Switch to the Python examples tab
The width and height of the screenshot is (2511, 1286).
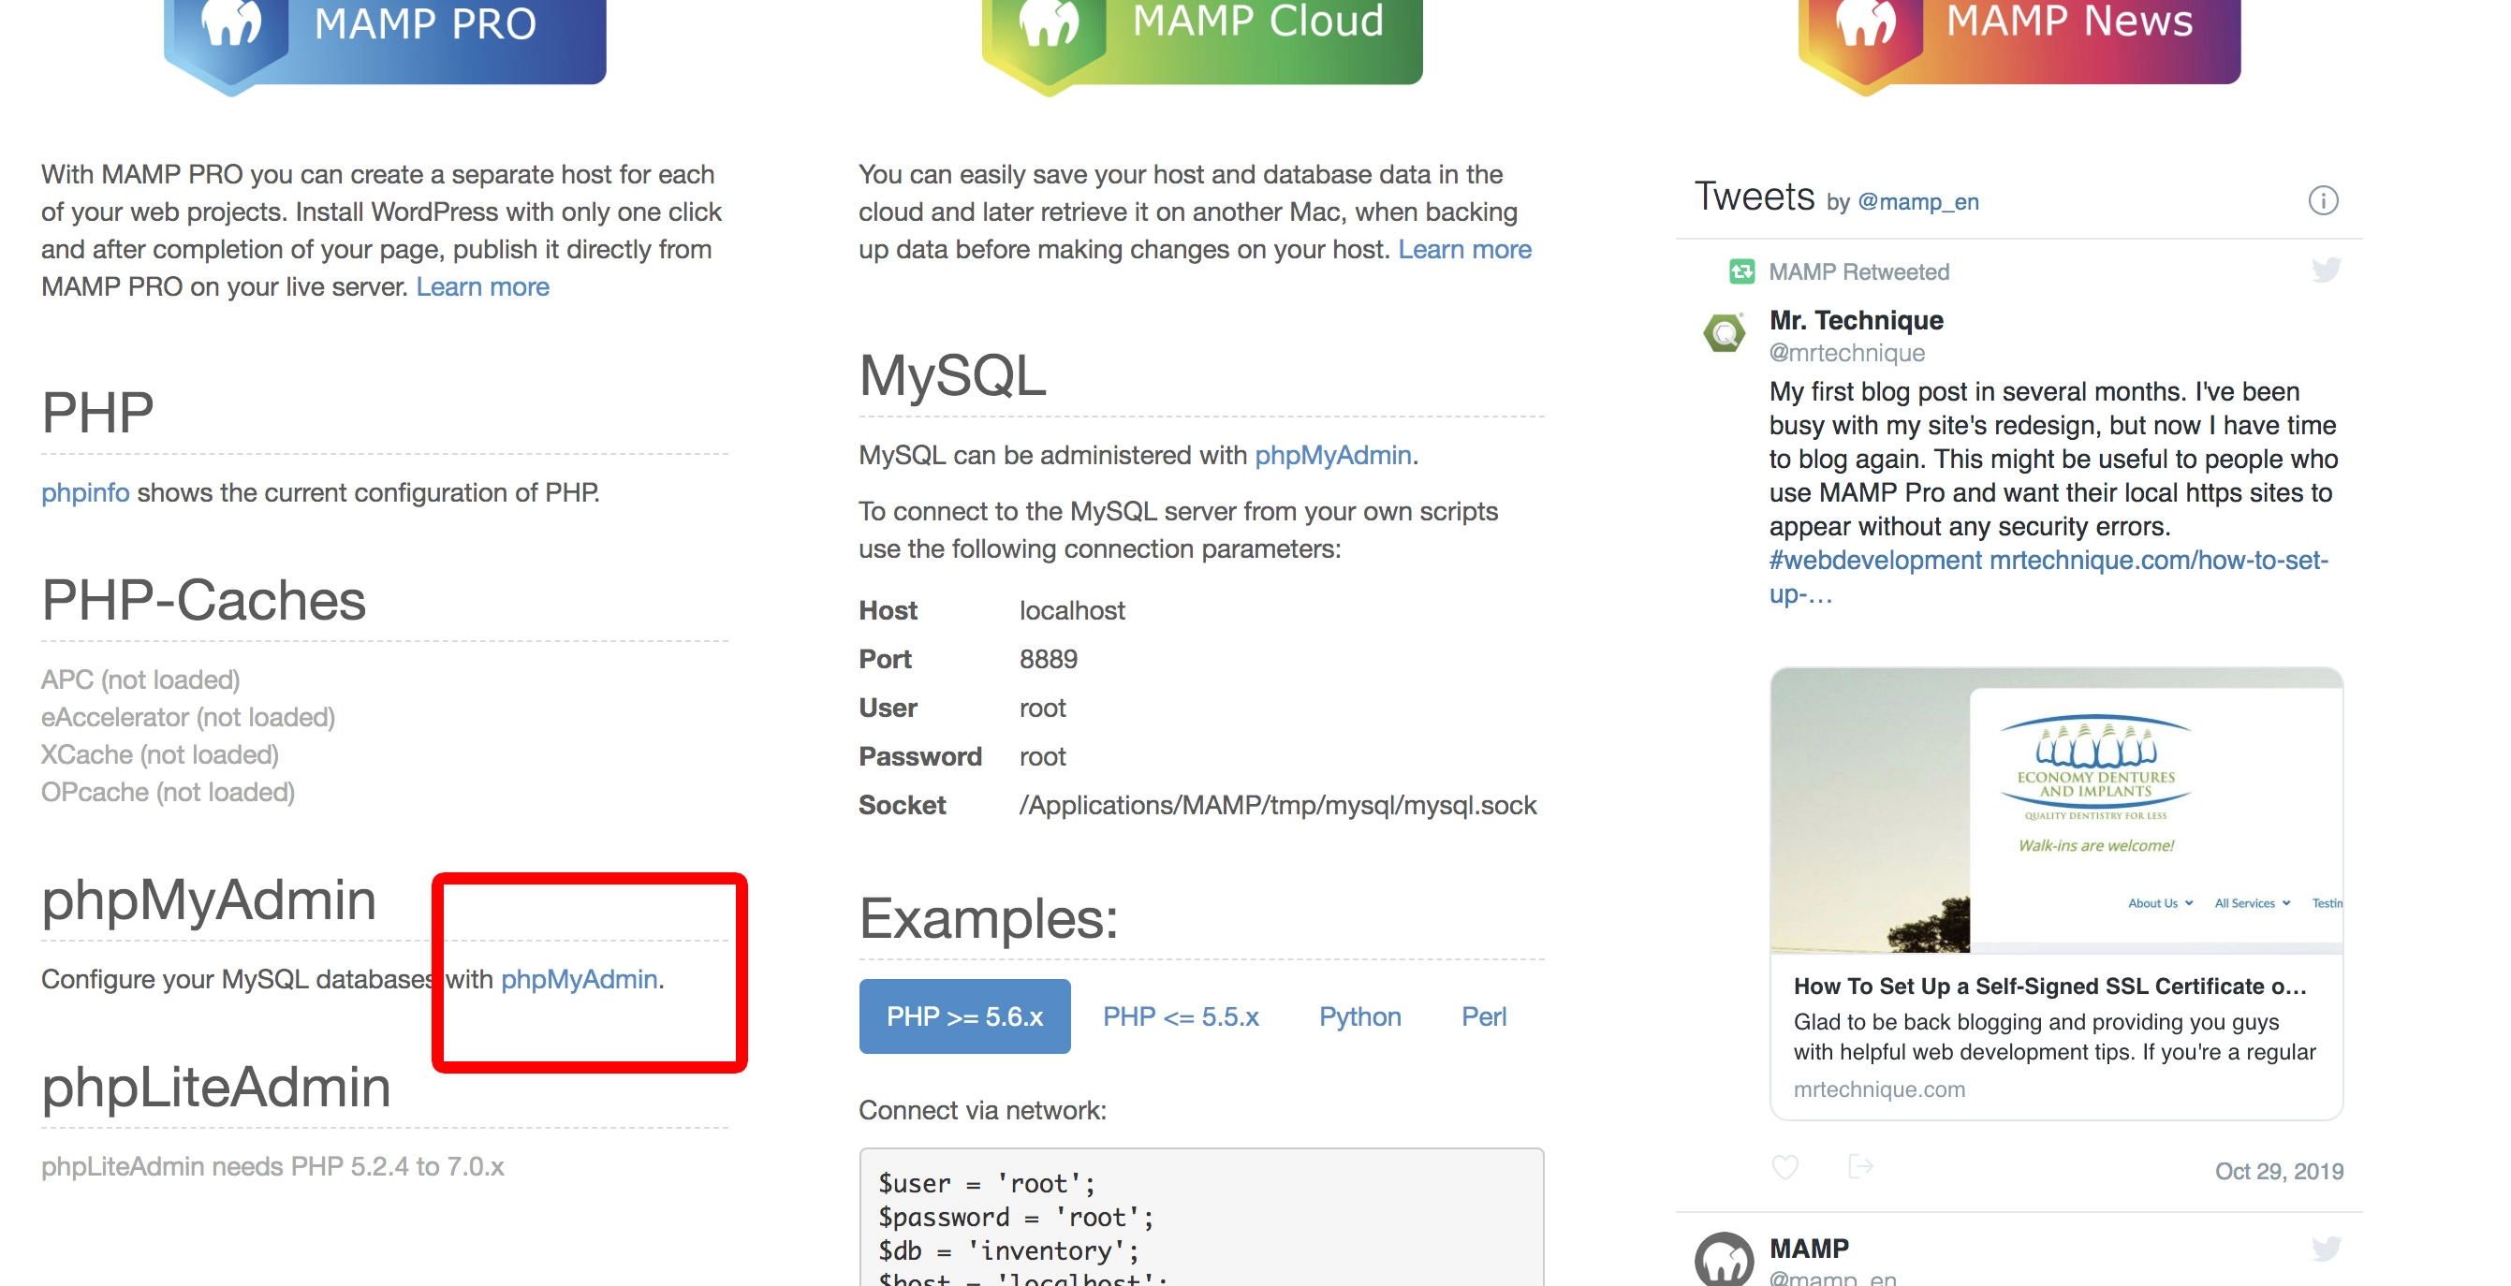1360,1016
